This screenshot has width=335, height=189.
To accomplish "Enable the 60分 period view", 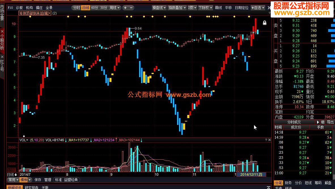I will 95,8.
